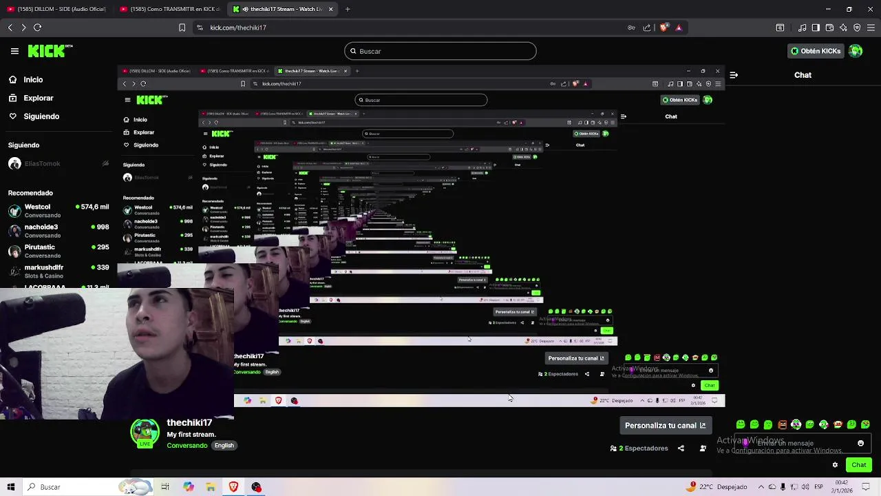Go forward using browser forward arrow
This screenshot has height=496, width=881.
click(23, 28)
